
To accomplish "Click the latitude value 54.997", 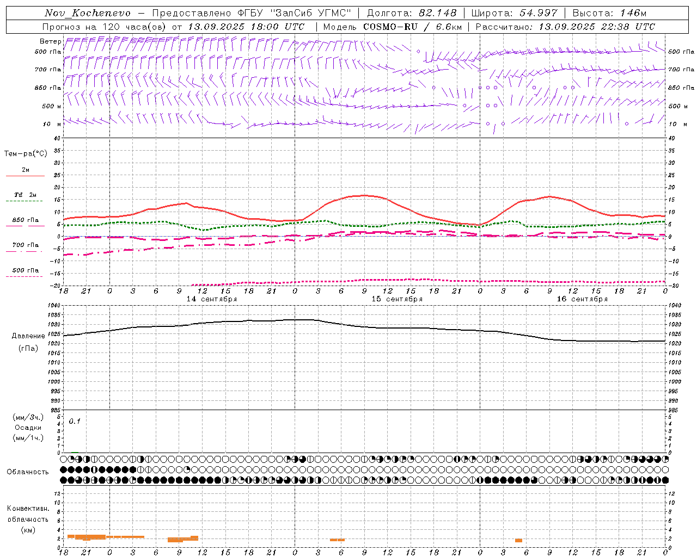I will tap(539, 13).
